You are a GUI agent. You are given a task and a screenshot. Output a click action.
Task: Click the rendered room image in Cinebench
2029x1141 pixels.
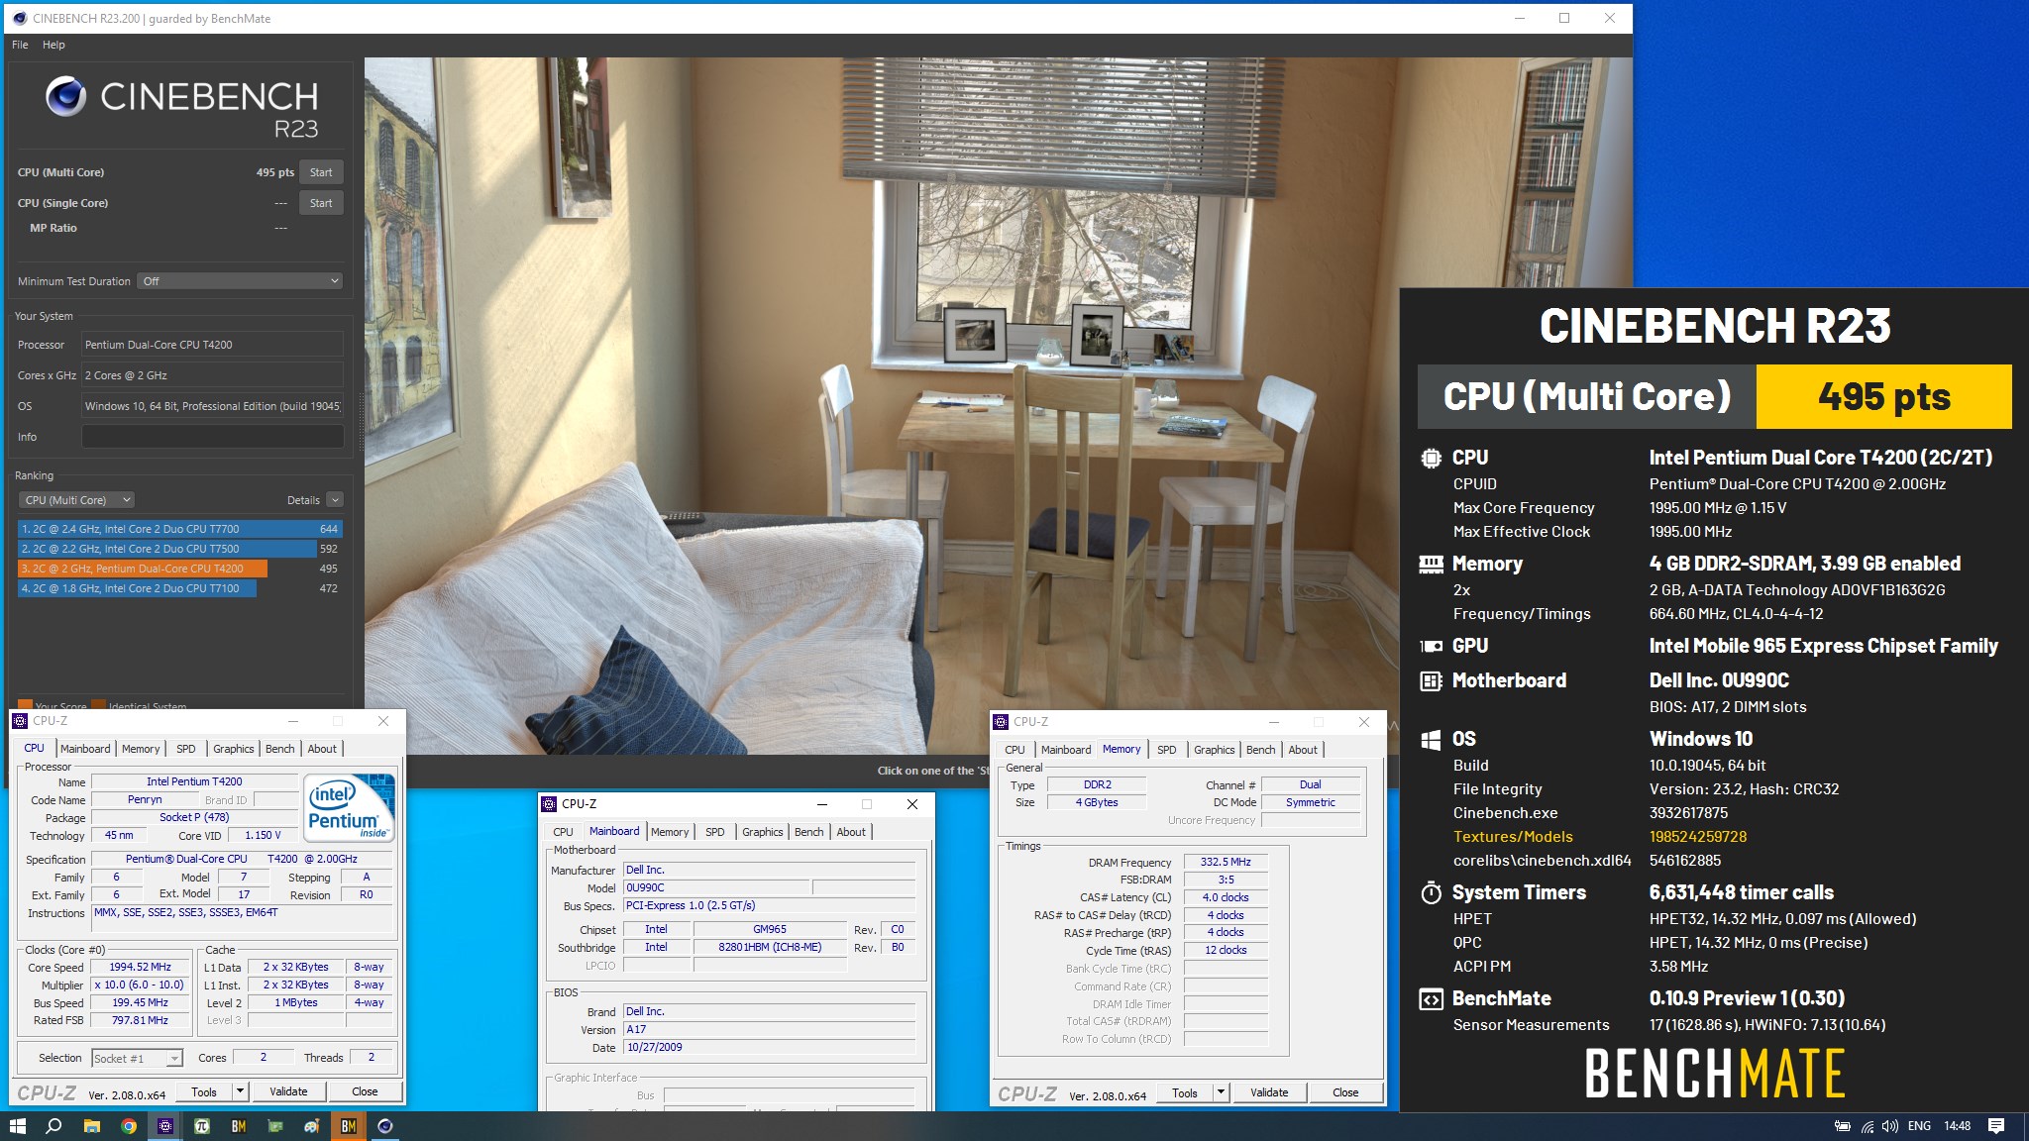click(x=998, y=405)
